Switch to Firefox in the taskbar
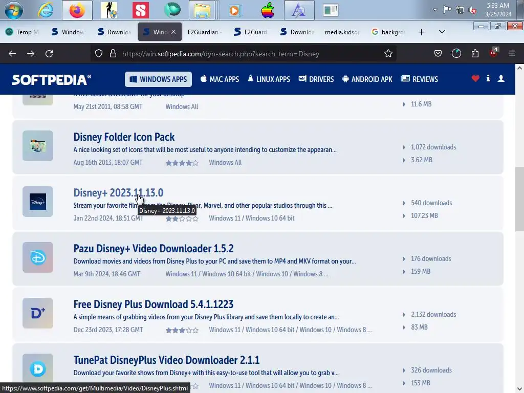This screenshot has height=393, width=524. [77, 10]
